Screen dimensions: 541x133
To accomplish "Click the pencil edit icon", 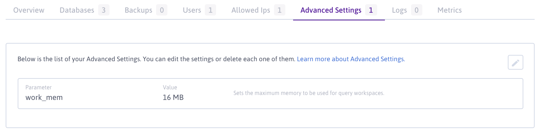I will (515, 63).
